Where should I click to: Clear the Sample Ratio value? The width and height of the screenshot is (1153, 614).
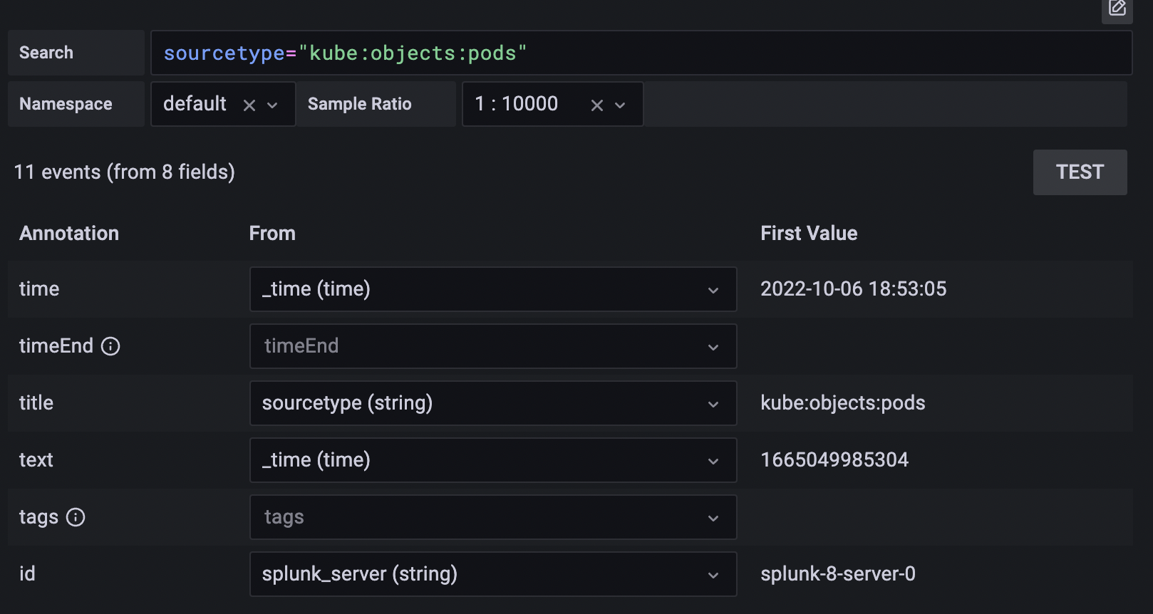[597, 105]
